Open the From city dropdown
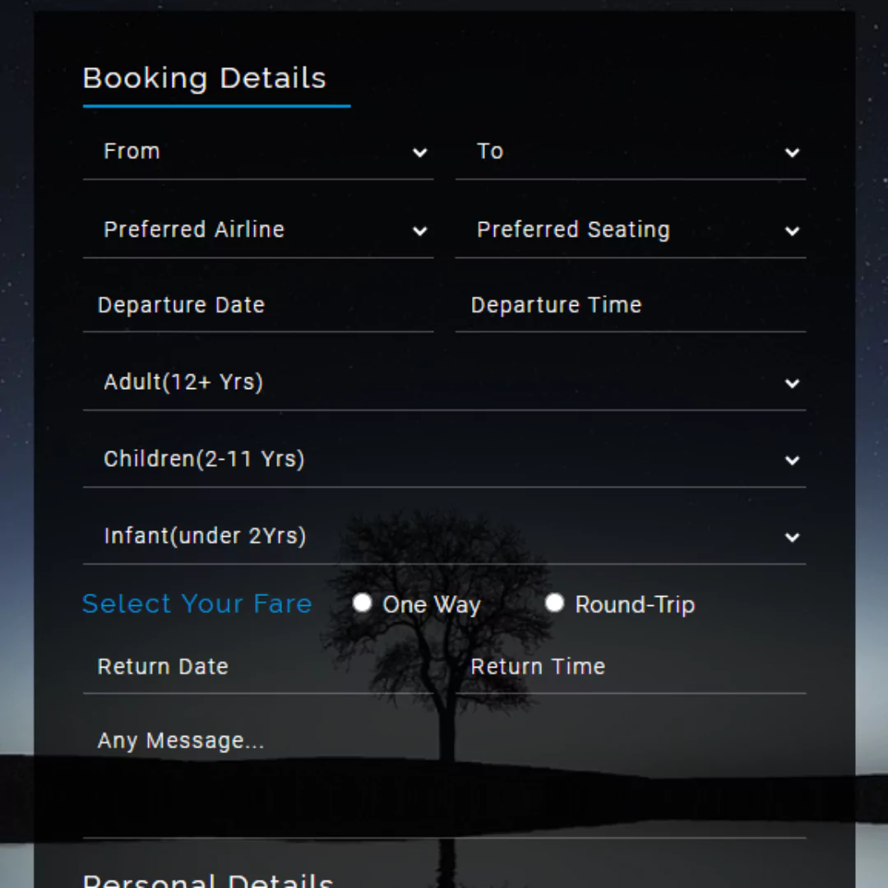This screenshot has height=888, width=888. coord(258,152)
